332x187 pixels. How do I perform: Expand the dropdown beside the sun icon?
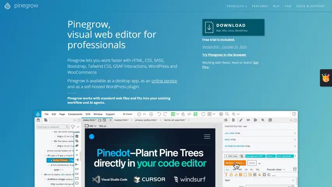[238, 114]
